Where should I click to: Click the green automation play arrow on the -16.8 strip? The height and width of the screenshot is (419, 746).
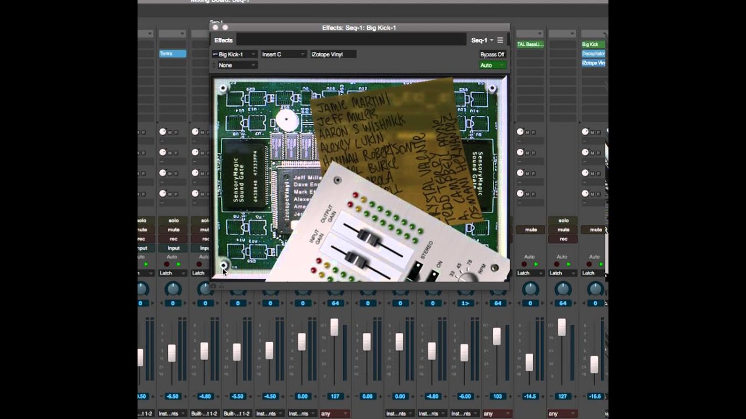pyautogui.click(x=601, y=264)
